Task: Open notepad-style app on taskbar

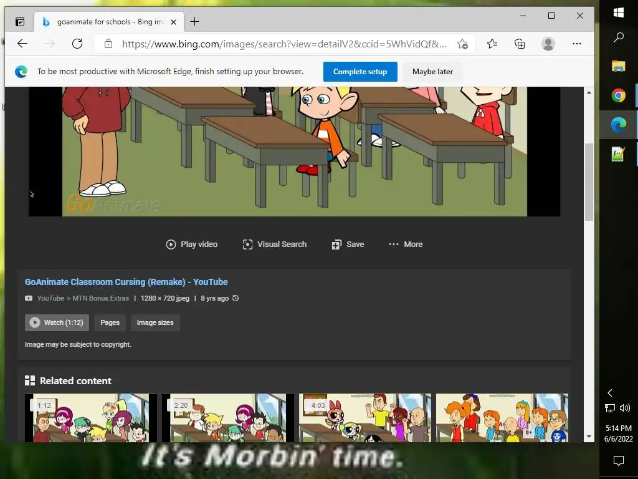Action: [x=619, y=154]
